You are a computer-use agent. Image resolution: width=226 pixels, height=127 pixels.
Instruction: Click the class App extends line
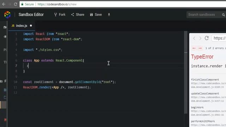pos(53,60)
